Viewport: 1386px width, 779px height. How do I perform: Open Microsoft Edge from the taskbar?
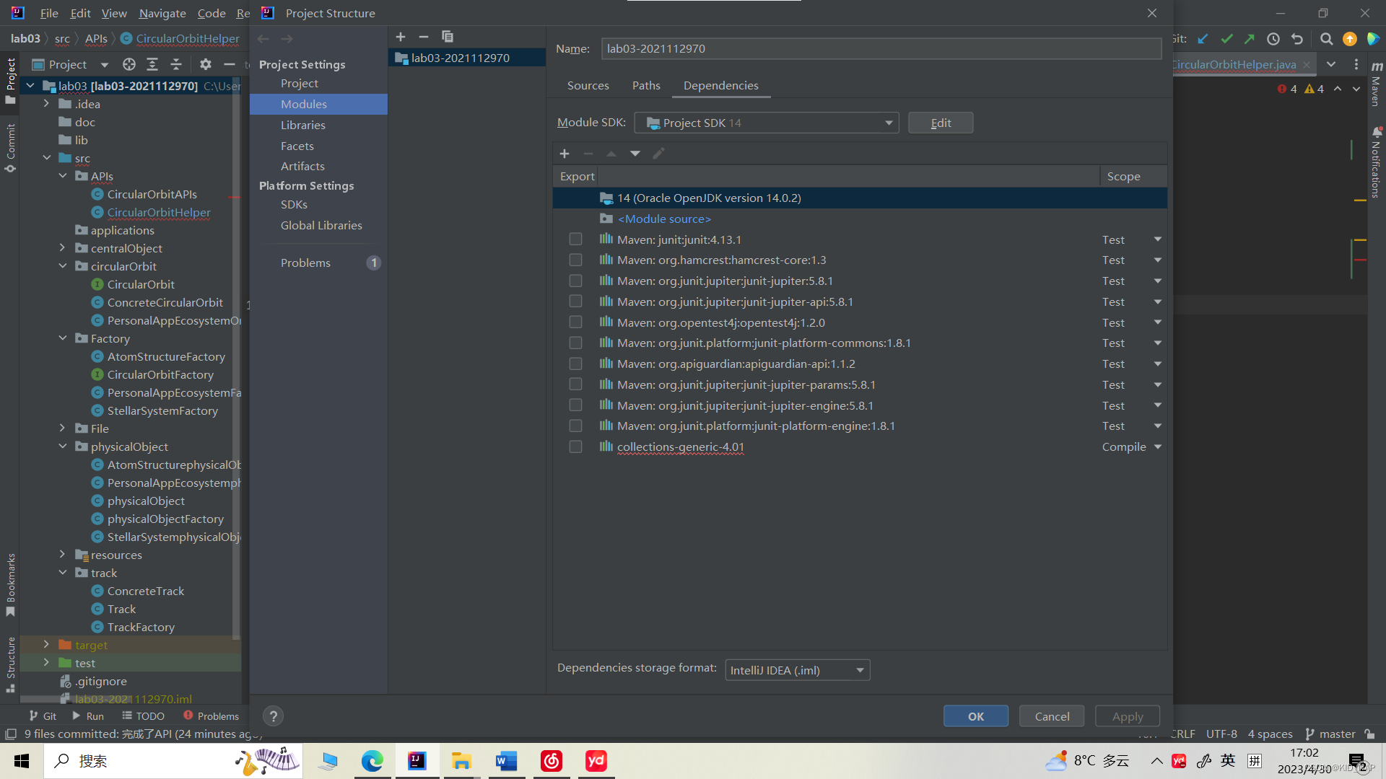(372, 761)
